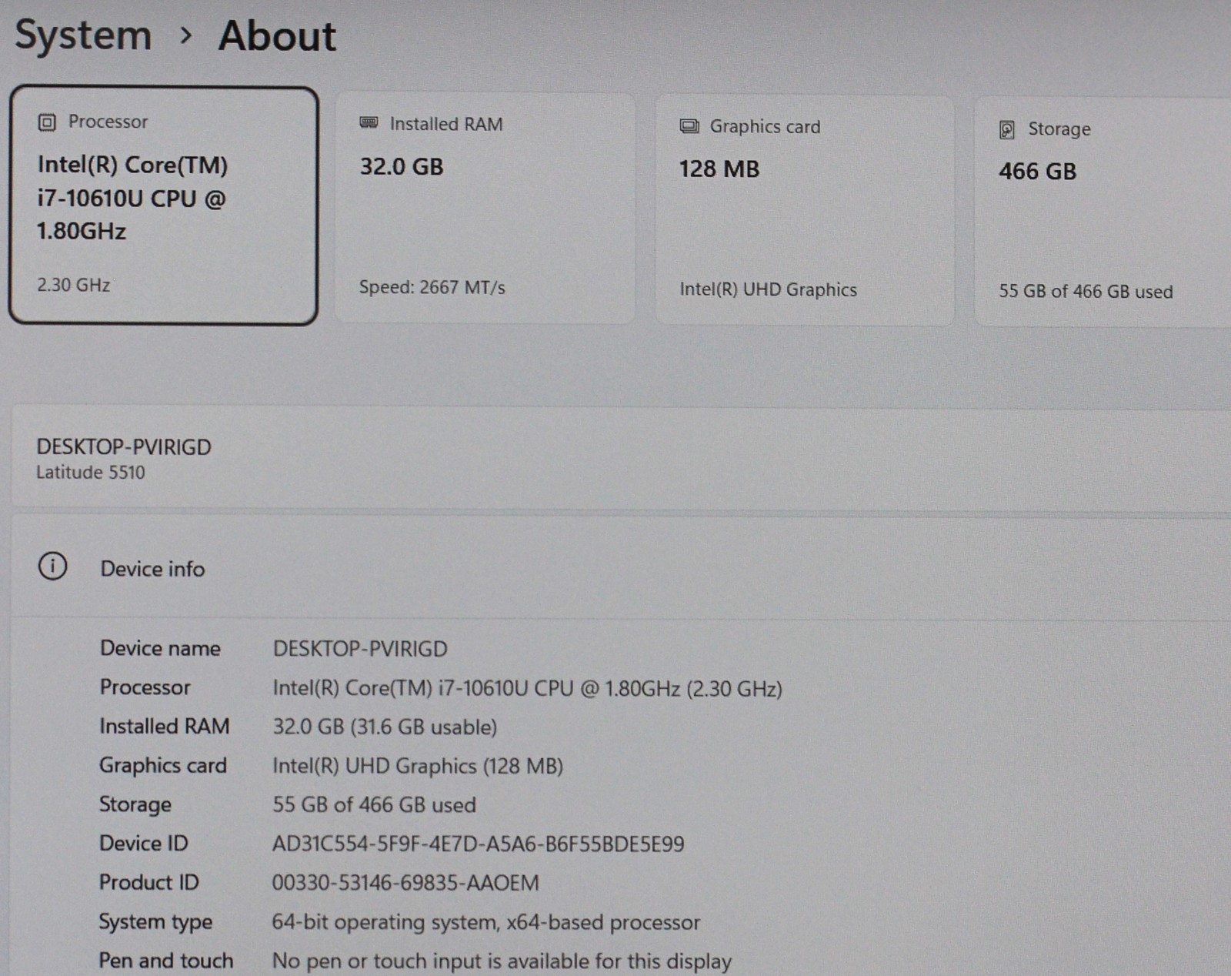Click the 64-bit operating system value

point(485,922)
